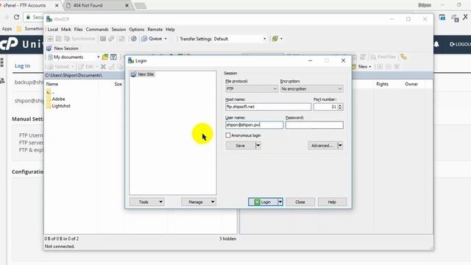Open the Remote menu
This screenshot has height=265, width=471.
click(x=155, y=29)
